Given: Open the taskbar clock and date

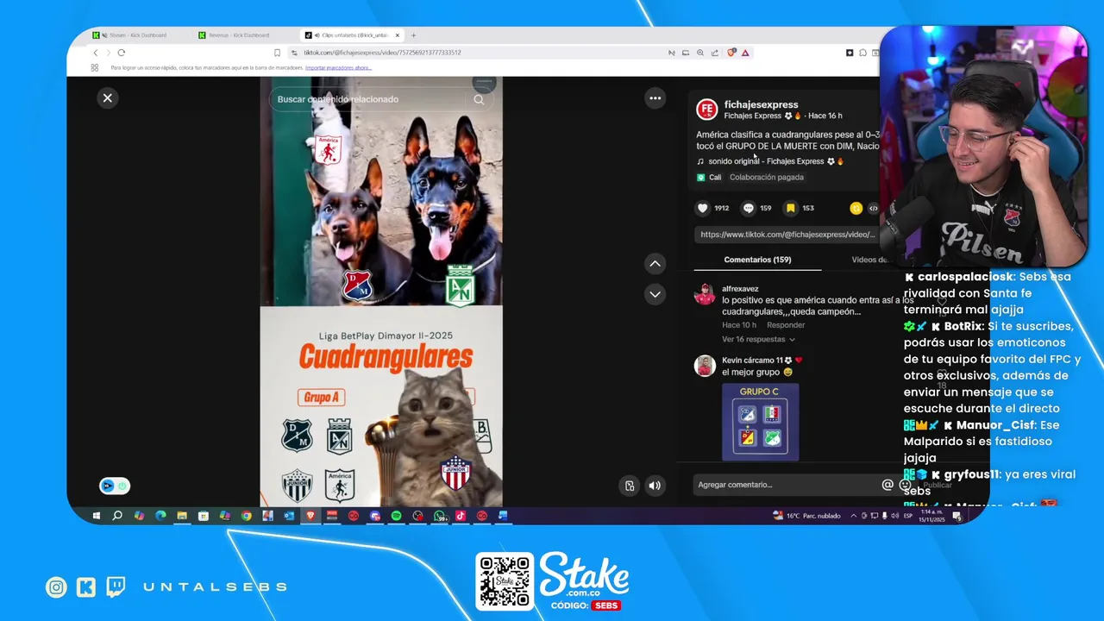Looking at the screenshot, I should tap(932, 516).
